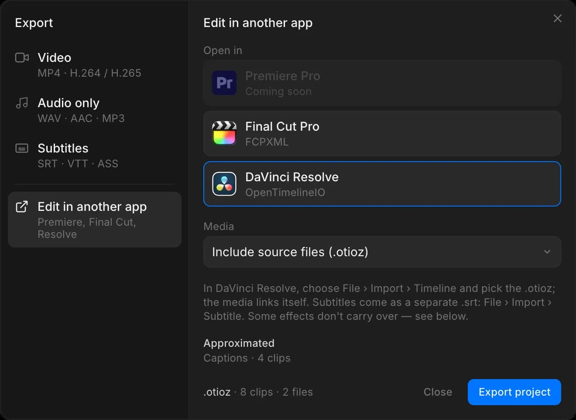Click the Export project button
This screenshot has height=420, width=576.
514,392
